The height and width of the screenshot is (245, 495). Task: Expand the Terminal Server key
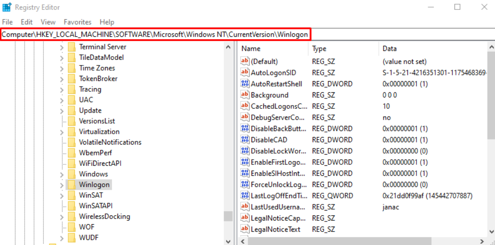62,47
